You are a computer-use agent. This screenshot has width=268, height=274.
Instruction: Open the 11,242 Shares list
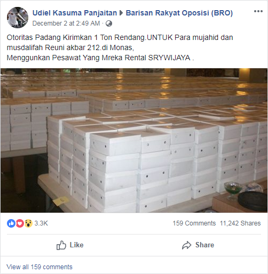point(240,223)
